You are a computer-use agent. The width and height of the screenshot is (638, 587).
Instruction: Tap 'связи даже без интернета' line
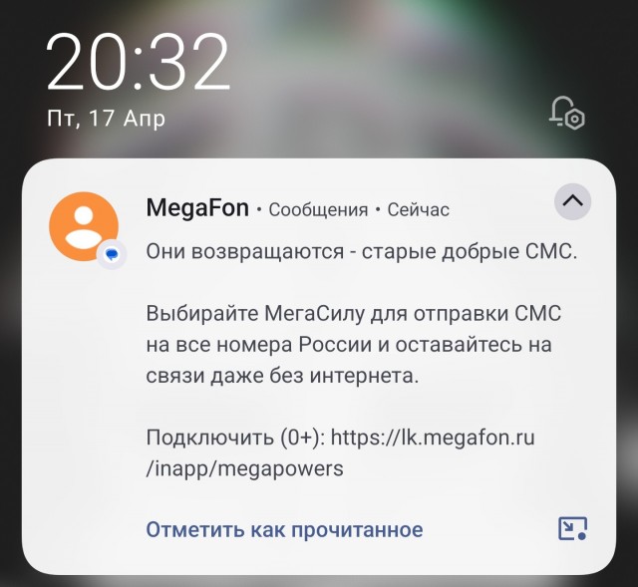282,376
